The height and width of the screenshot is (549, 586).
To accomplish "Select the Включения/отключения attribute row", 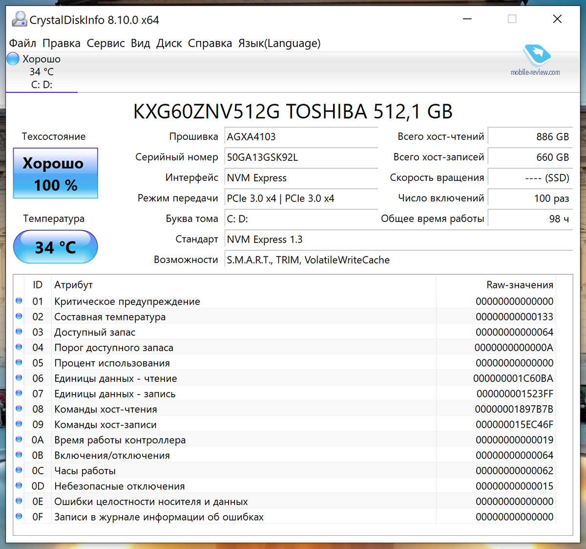I will (285, 455).
